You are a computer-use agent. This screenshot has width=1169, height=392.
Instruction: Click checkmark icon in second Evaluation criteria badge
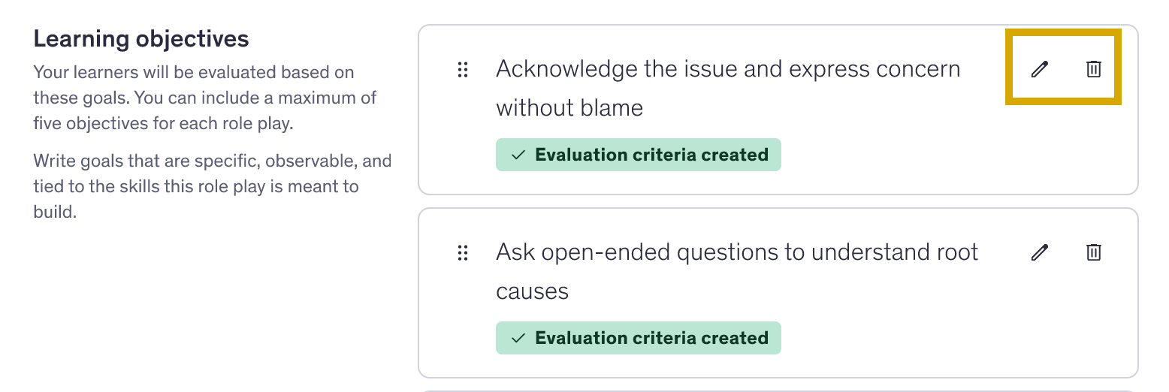pos(518,338)
